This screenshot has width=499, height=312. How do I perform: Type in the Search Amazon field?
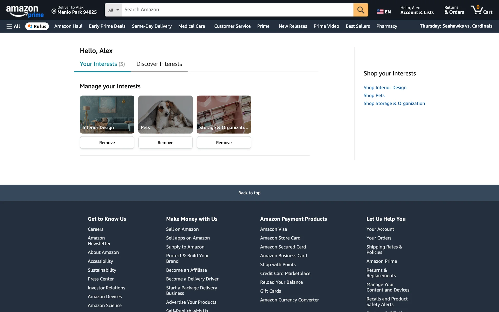point(237,10)
